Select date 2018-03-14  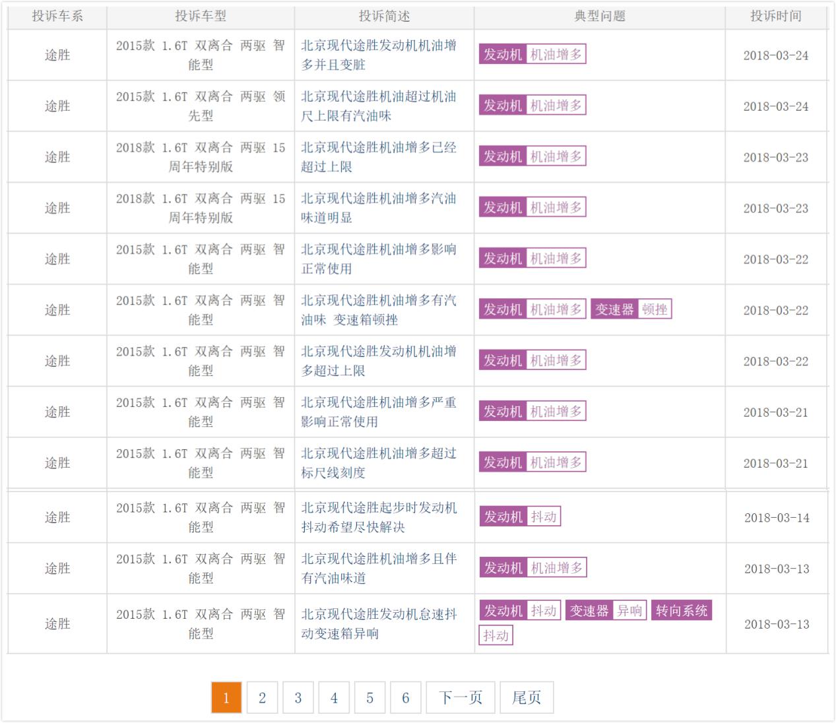tap(777, 518)
